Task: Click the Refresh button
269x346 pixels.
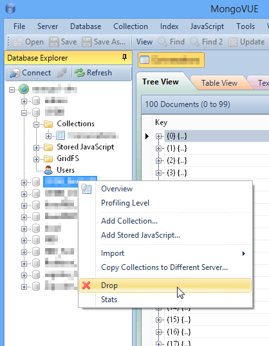Action: click(93, 73)
